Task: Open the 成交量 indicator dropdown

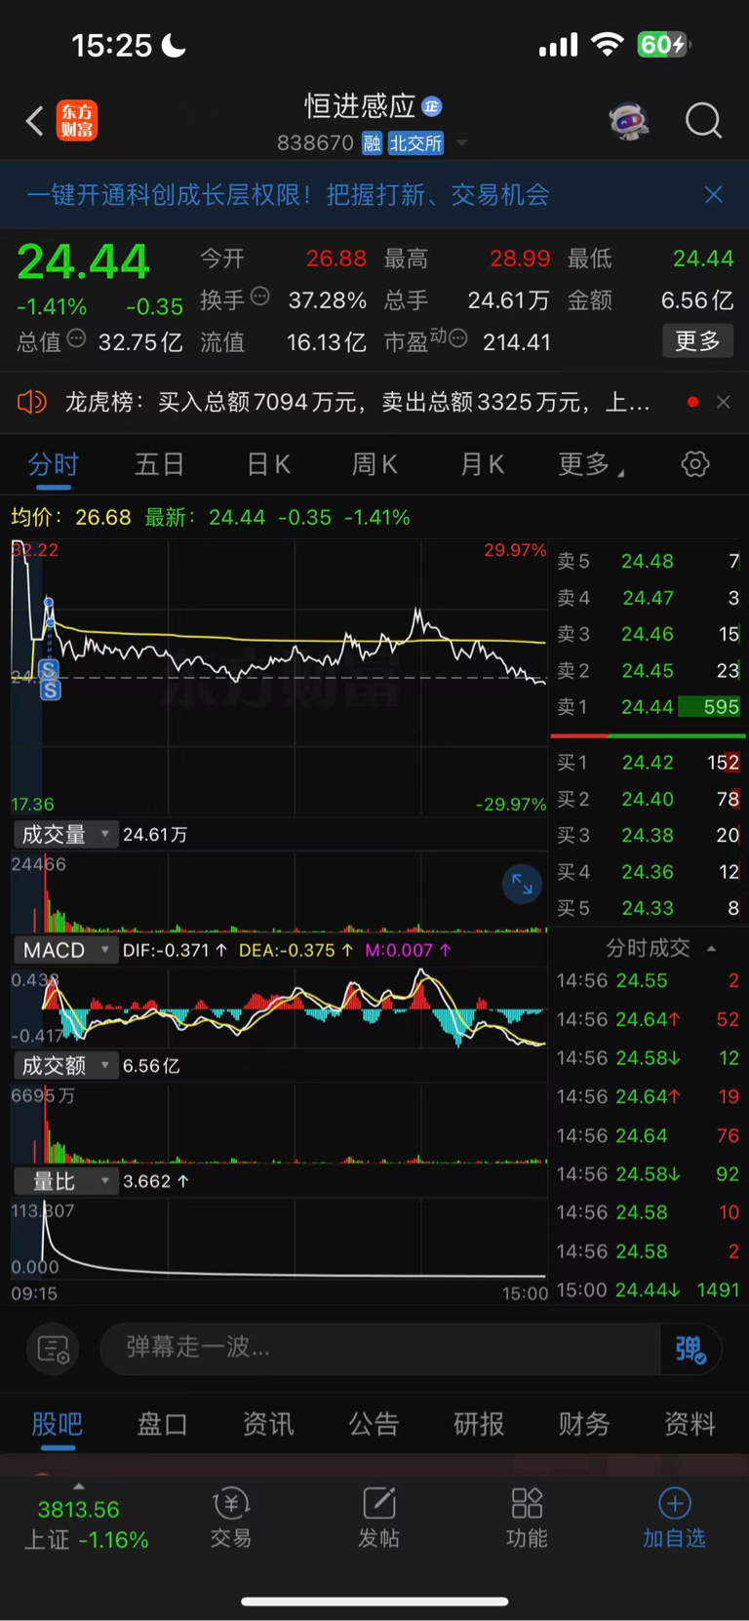Action: tap(65, 835)
